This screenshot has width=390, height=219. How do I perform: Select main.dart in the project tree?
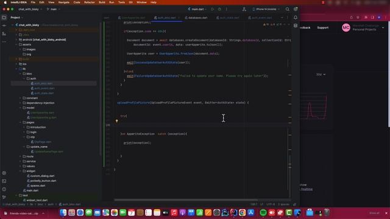click(30, 190)
